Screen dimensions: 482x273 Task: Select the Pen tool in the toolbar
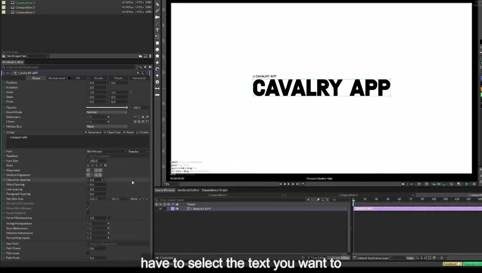157,4
